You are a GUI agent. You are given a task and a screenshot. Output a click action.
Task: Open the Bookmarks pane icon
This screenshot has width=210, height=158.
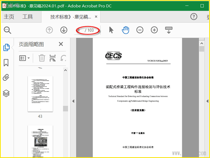pos(6,63)
